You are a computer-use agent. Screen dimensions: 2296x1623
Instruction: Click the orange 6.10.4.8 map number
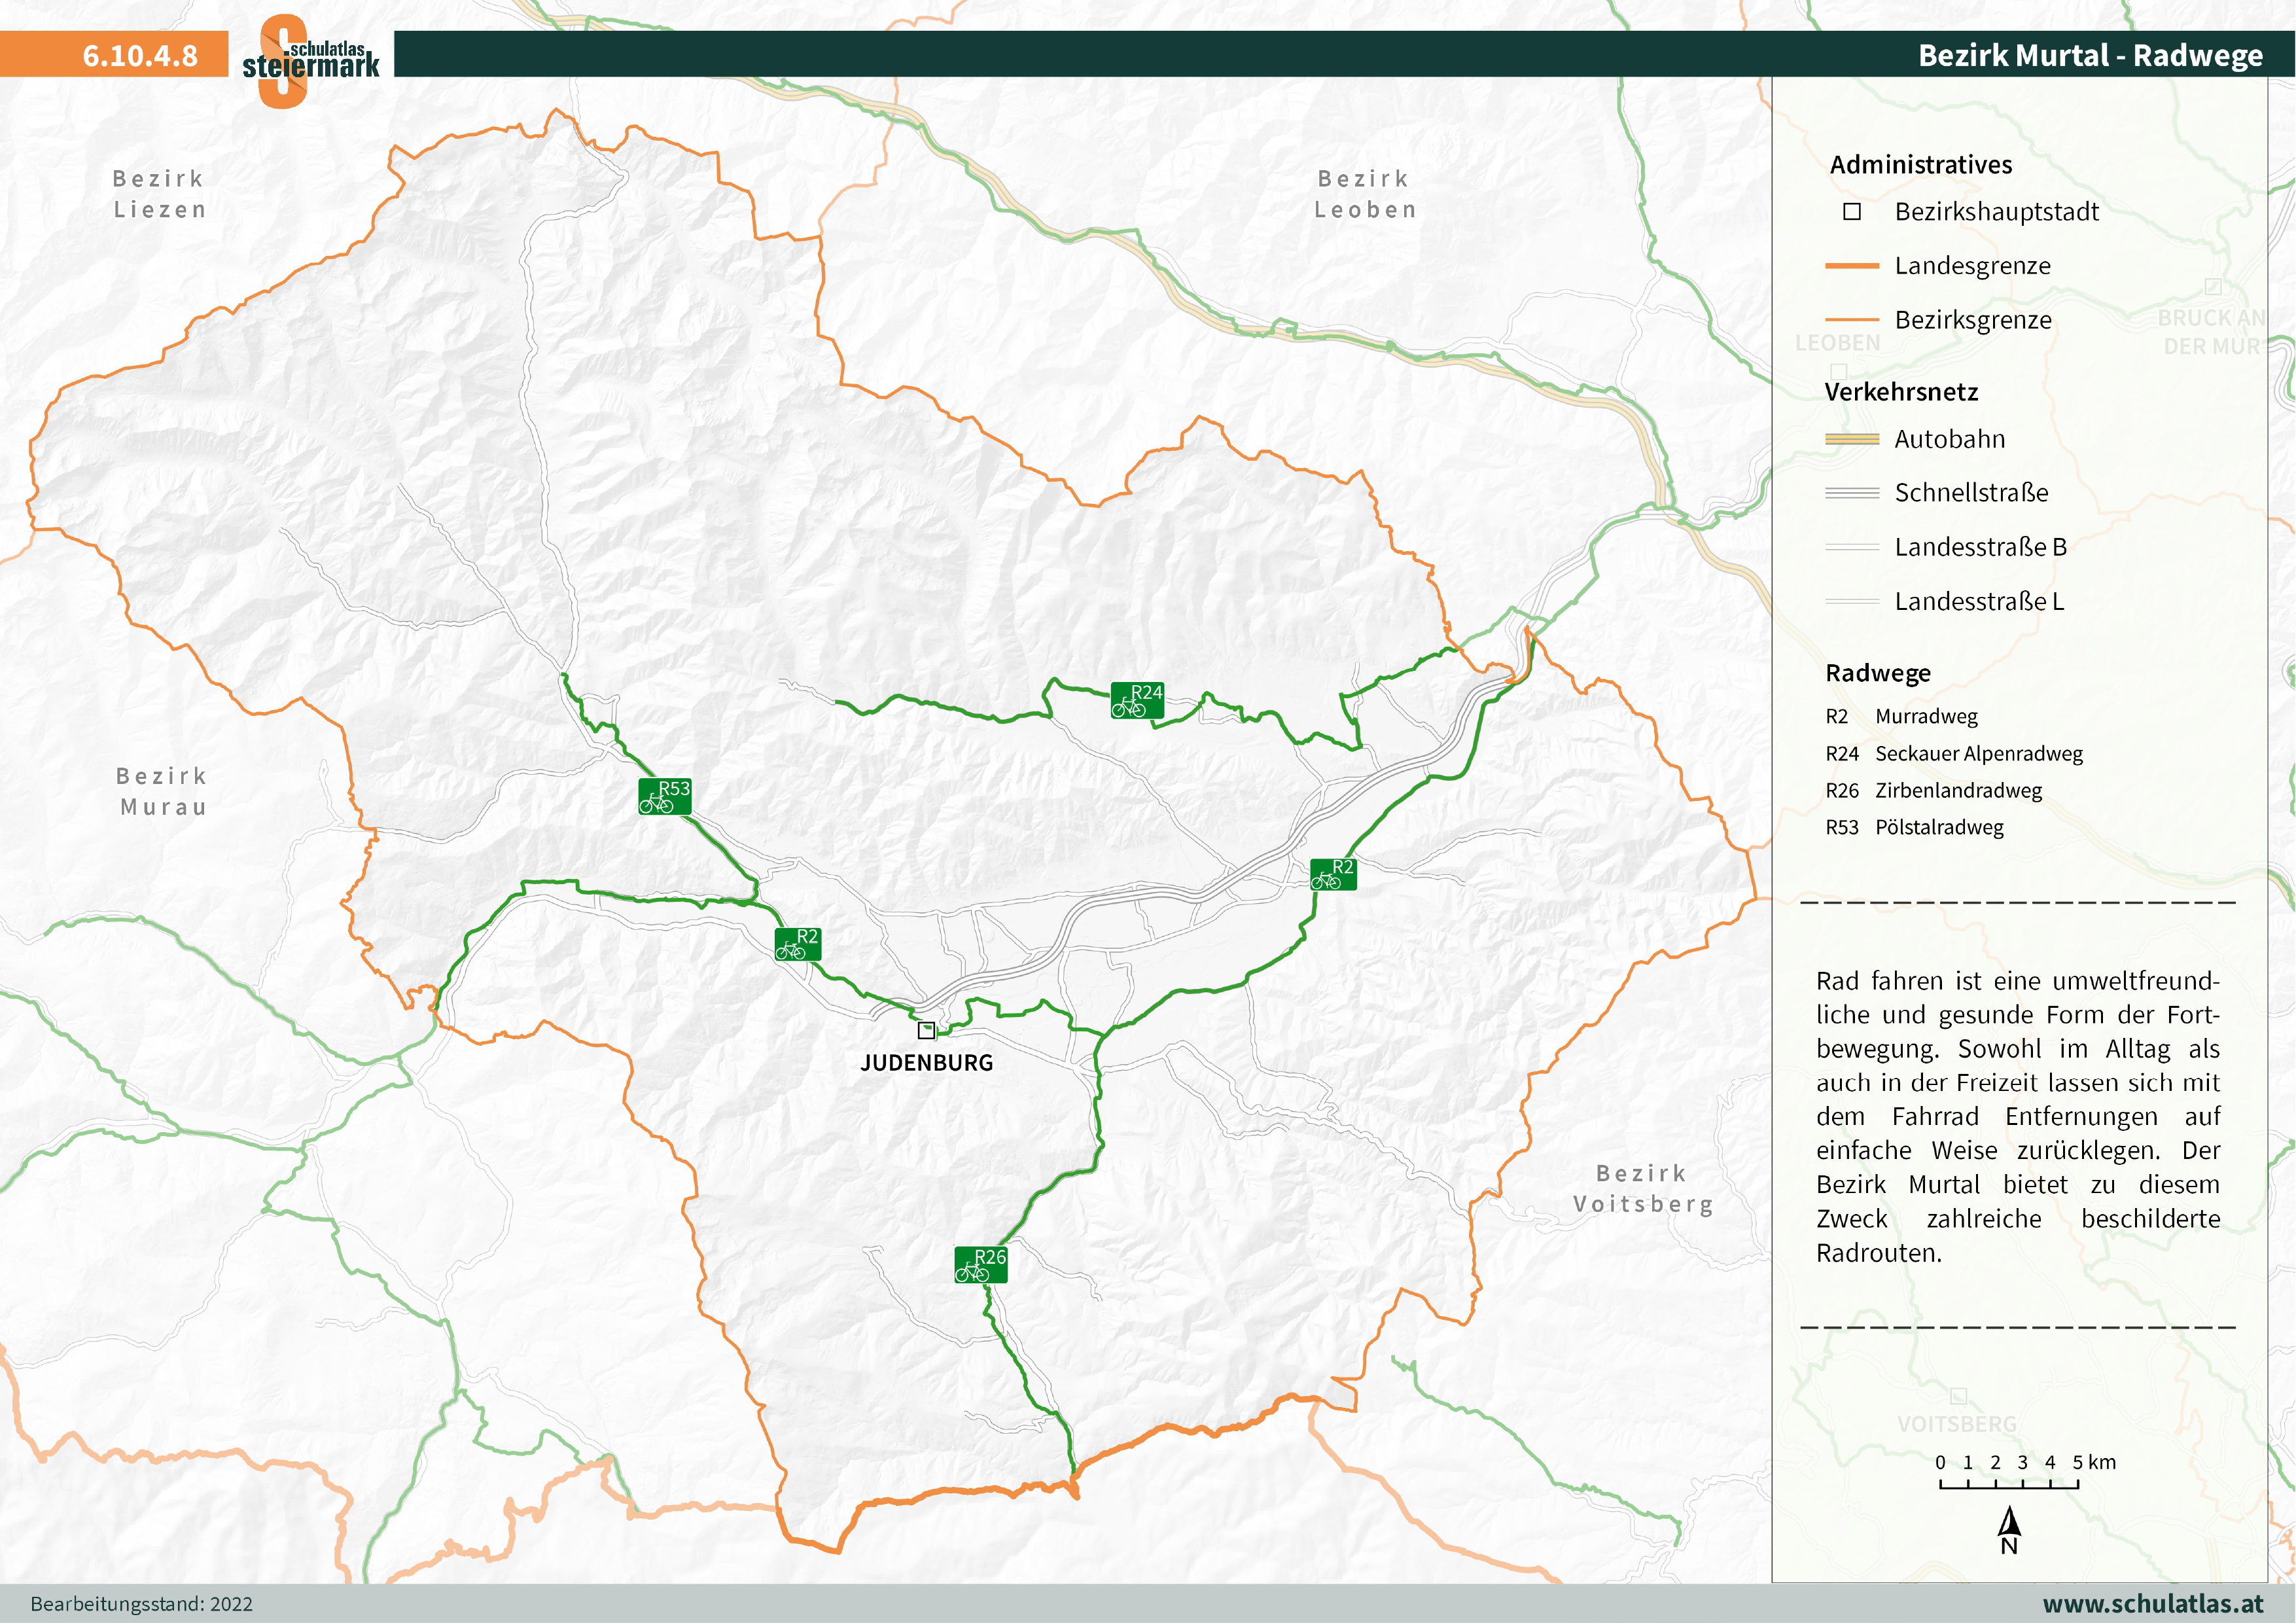pyautogui.click(x=140, y=55)
